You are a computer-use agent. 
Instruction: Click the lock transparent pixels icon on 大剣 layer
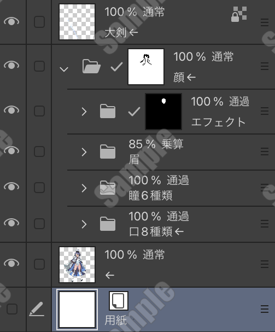pos(239,14)
